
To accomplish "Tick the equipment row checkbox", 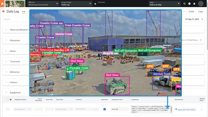I will pyautogui.click(x=8, y=109).
